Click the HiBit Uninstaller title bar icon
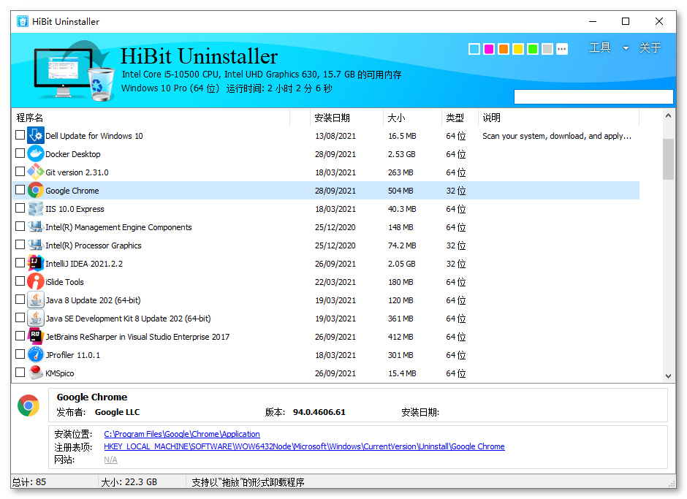Viewport: 687px width, 499px height. (x=23, y=21)
